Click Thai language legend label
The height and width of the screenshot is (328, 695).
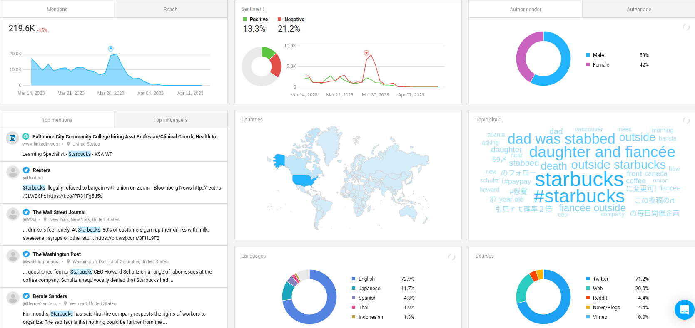pos(364,307)
